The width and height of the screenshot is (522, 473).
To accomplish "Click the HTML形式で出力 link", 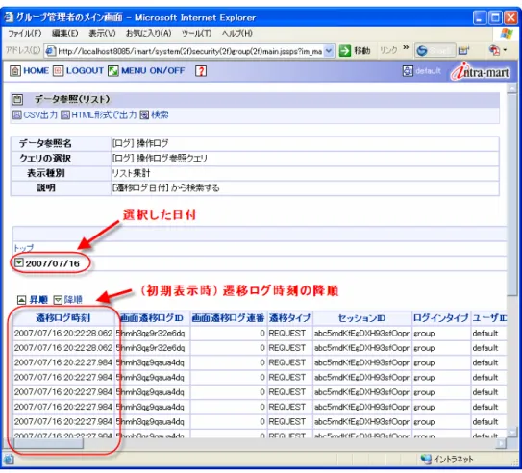I will tap(104, 114).
